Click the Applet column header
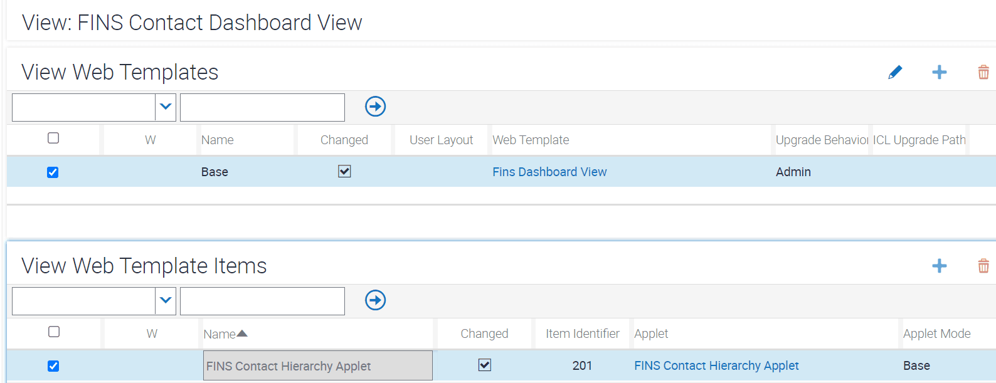 coord(651,333)
